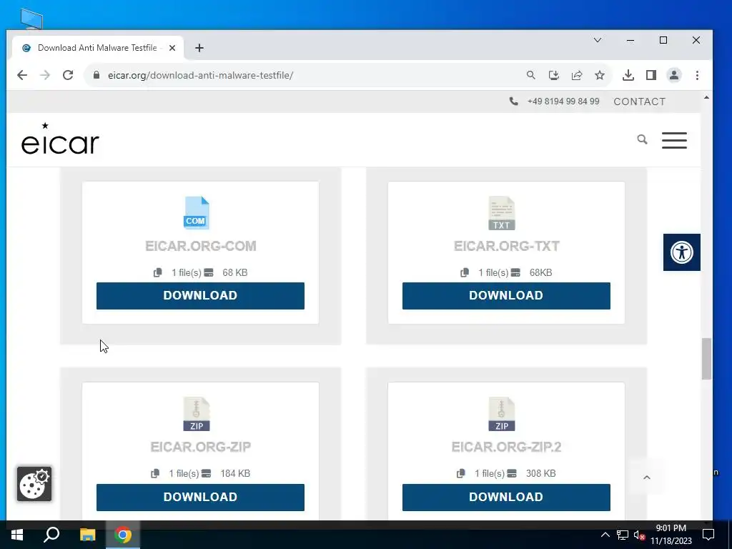Click the address bar URL
The width and height of the screenshot is (732, 549).
pyautogui.click(x=200, y=75)
